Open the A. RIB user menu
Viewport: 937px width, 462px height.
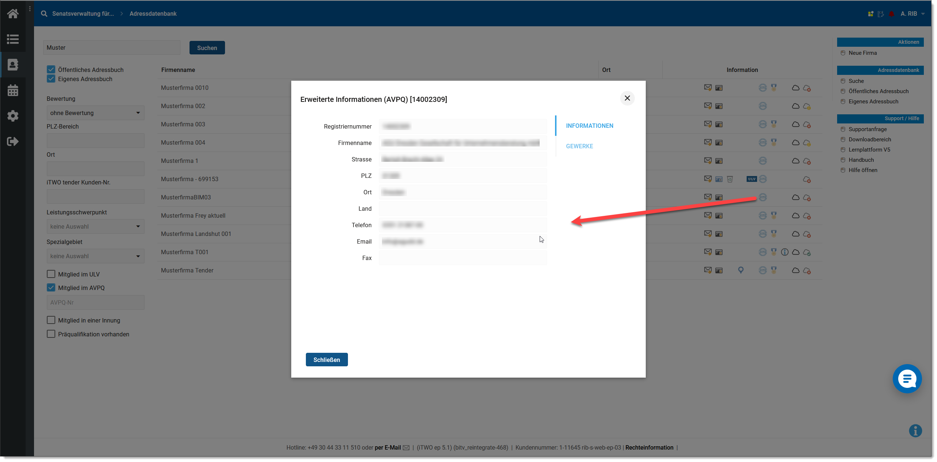912,14
